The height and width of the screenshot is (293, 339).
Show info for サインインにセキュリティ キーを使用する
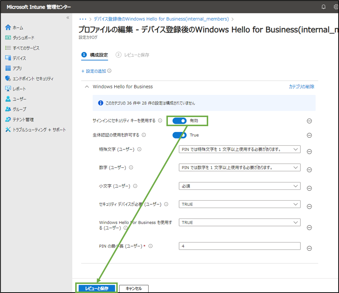[x=160, y=120]
